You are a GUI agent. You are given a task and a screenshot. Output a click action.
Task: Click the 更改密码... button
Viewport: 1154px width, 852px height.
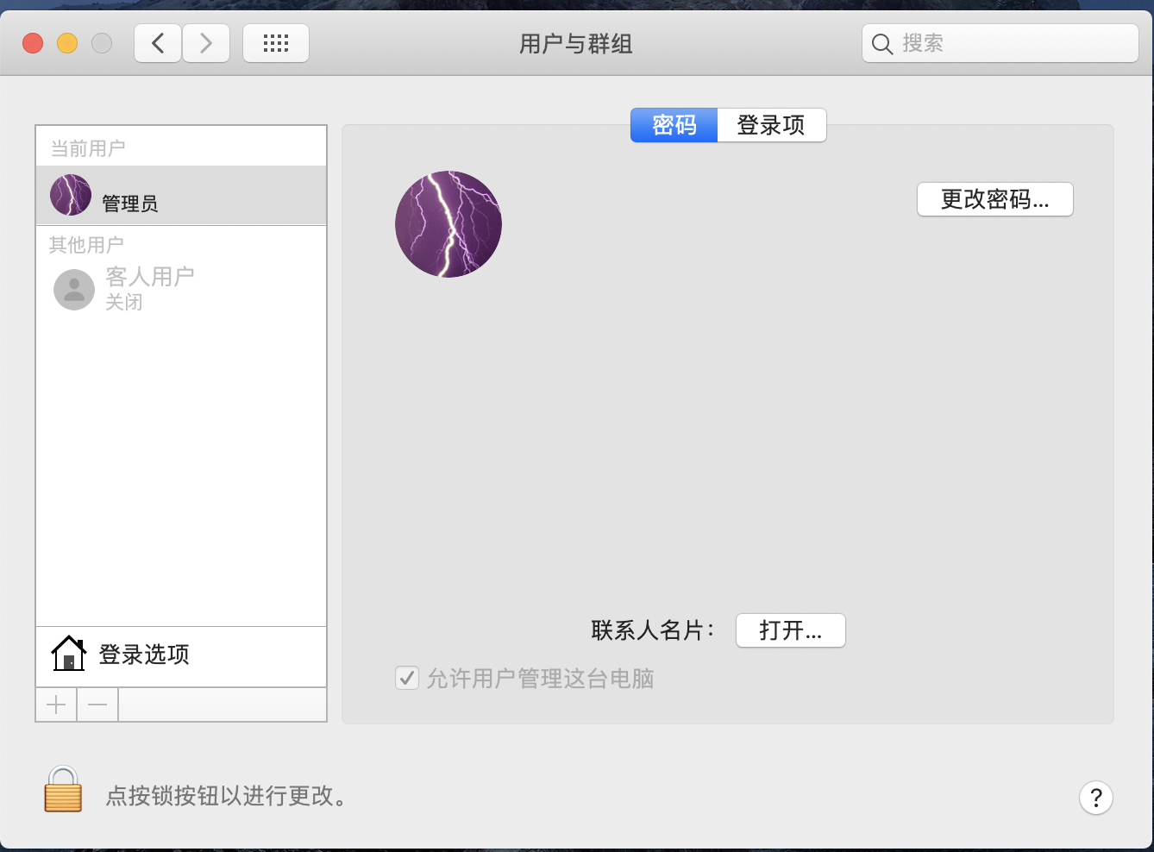[994, 199]
